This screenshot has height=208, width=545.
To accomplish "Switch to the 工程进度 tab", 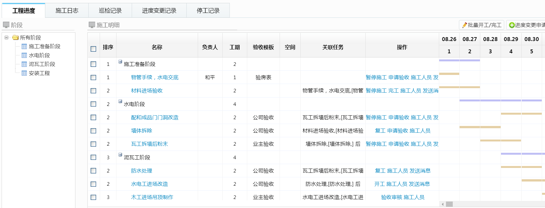I will (x=24, y=10).
